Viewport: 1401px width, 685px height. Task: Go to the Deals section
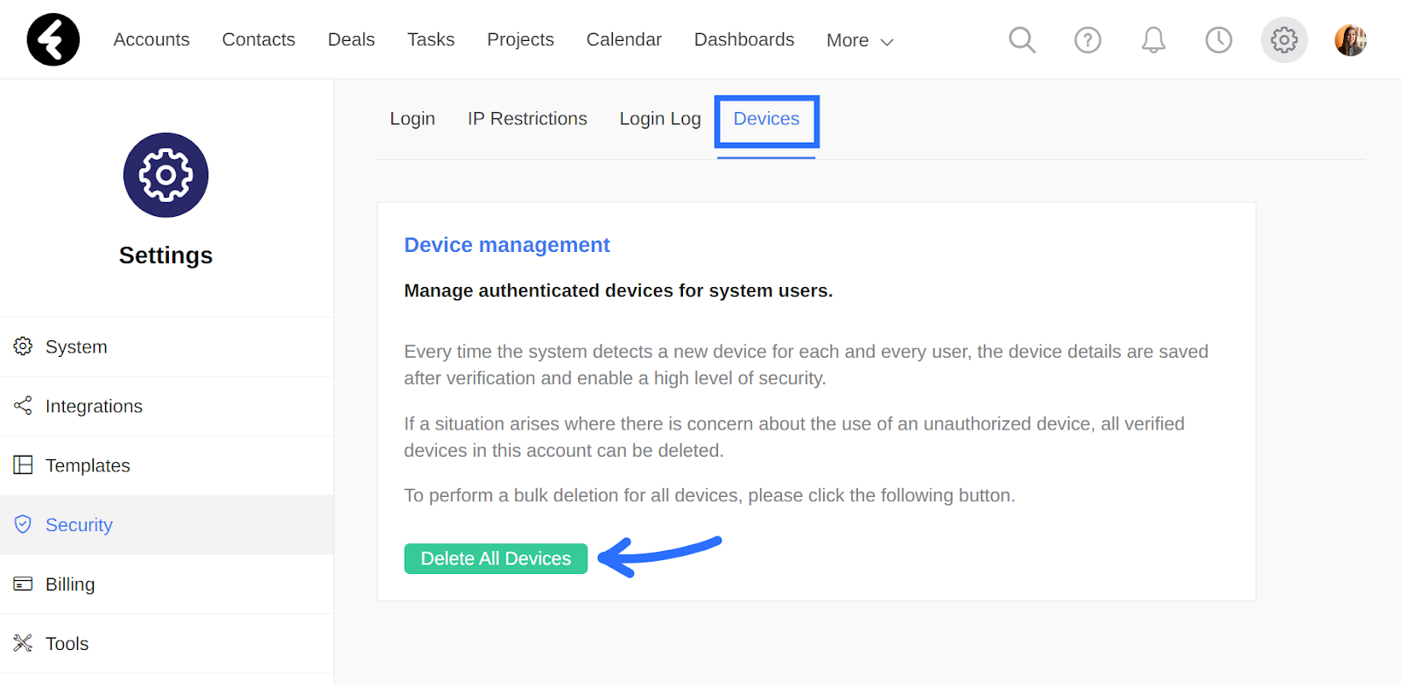351,39
